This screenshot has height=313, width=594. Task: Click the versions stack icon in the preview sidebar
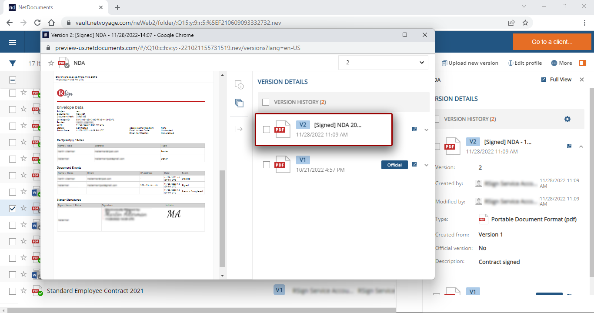click(239, 103)
